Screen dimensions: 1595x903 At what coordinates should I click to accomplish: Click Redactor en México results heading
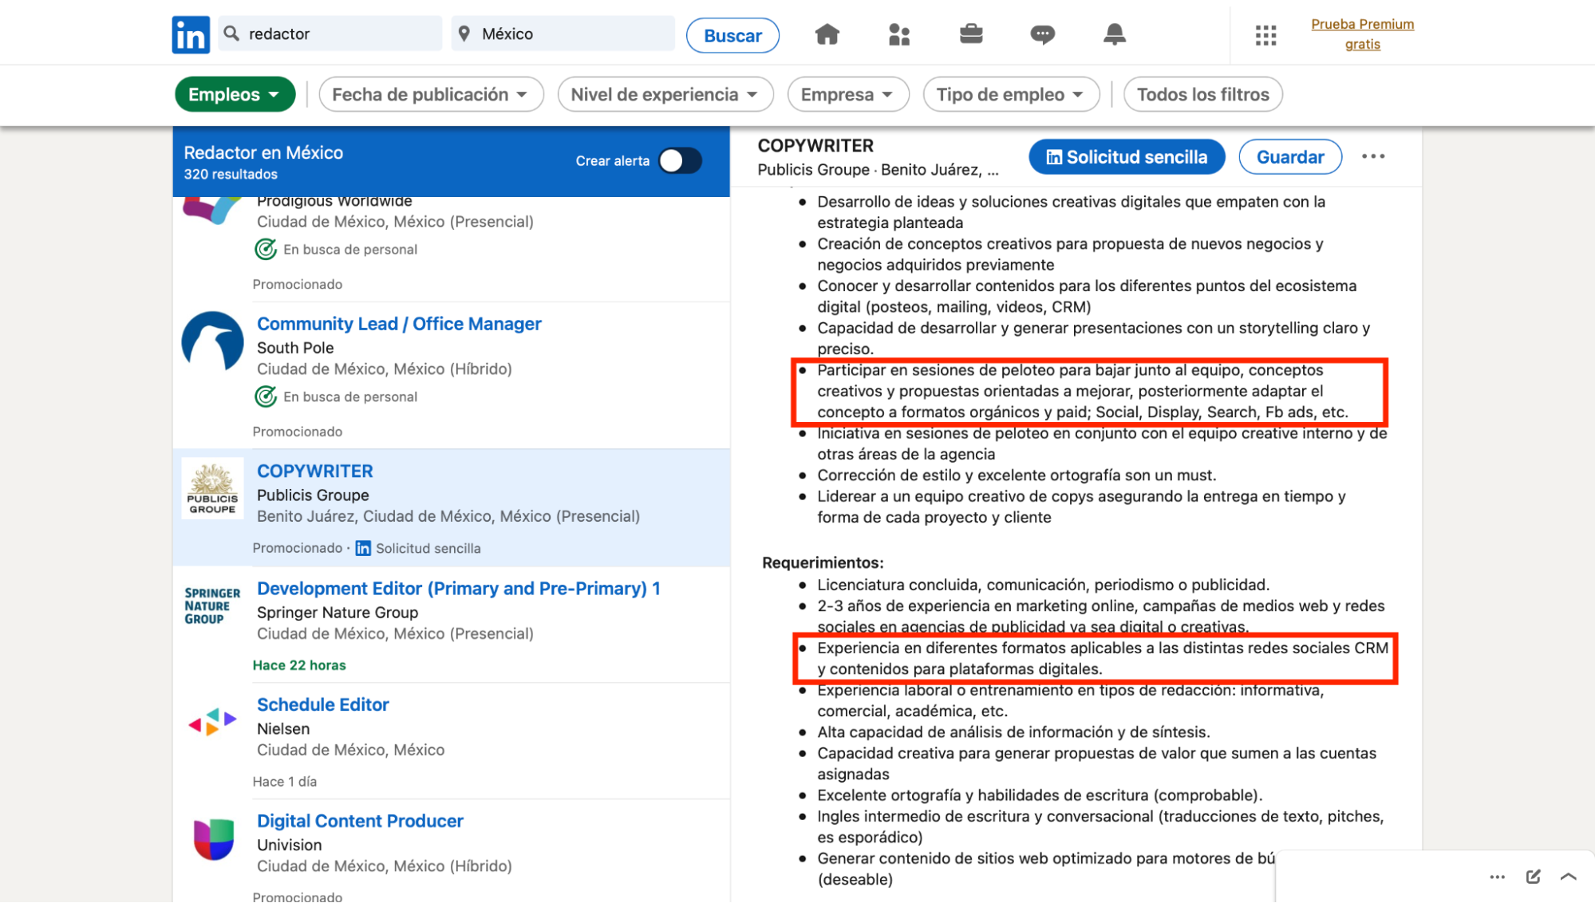tap(263, 152)
